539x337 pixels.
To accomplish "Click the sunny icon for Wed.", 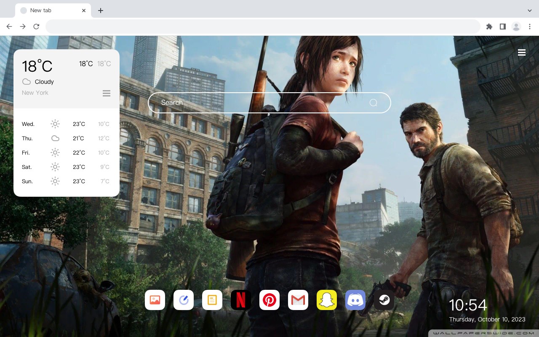I will [x=55, y=124].
